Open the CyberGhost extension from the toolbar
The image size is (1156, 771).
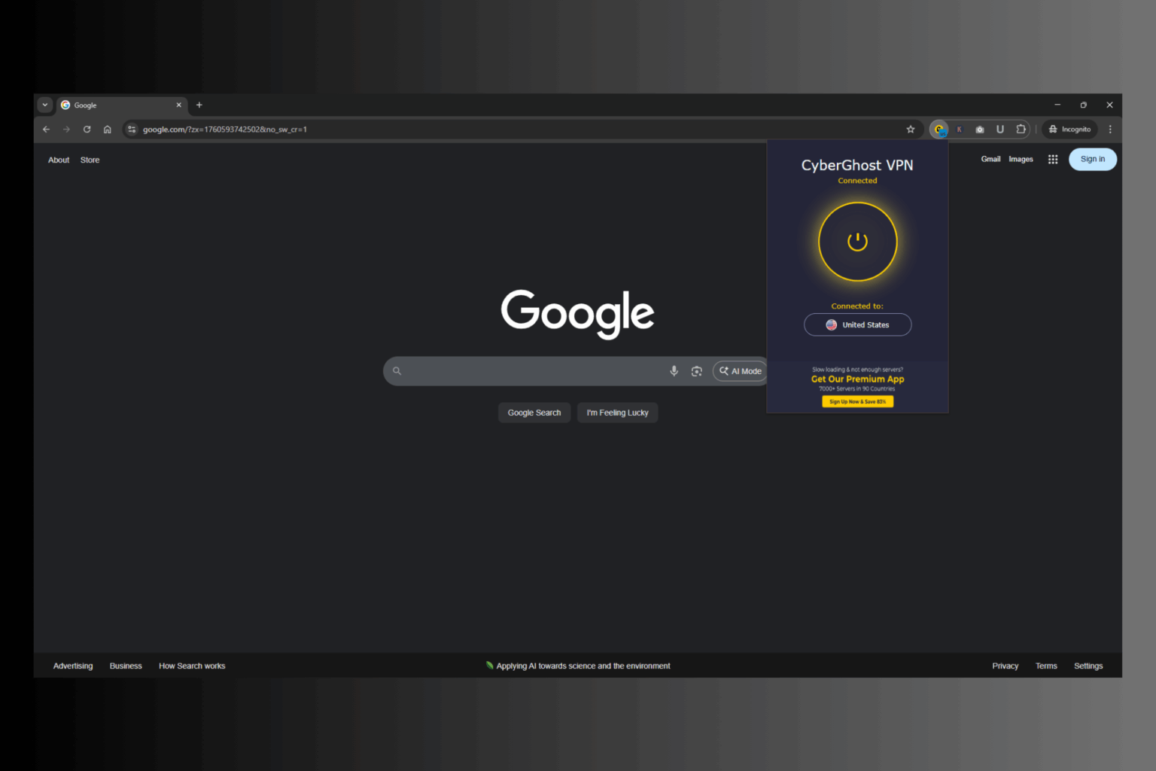[939, 129]
